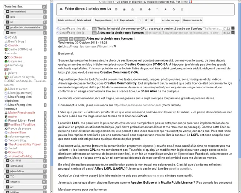Click the Revue de presse favicon
Image resolution: width=241 pixels, height=193 pixels.
coord(6,129)
